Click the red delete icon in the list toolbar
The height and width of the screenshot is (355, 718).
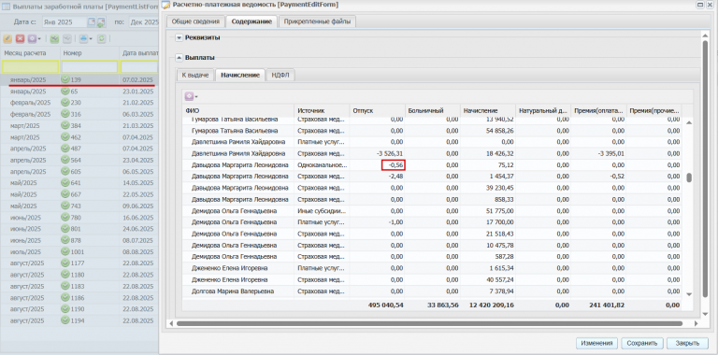pos(21,39)
